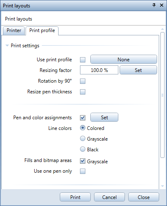Click Set next to Resizing factor

tap(138, 70)
